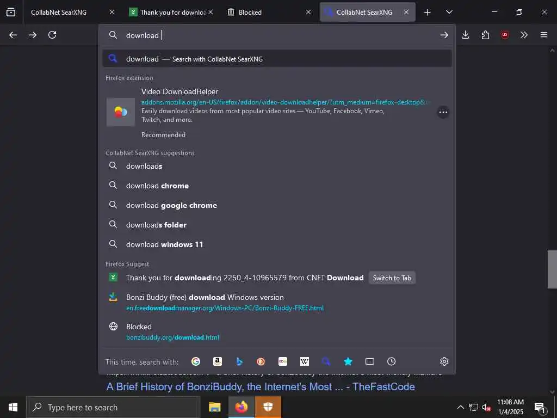557x418 pixels.
Task: Open the muted volume tray icon
Action: click(x=486, y=407)
